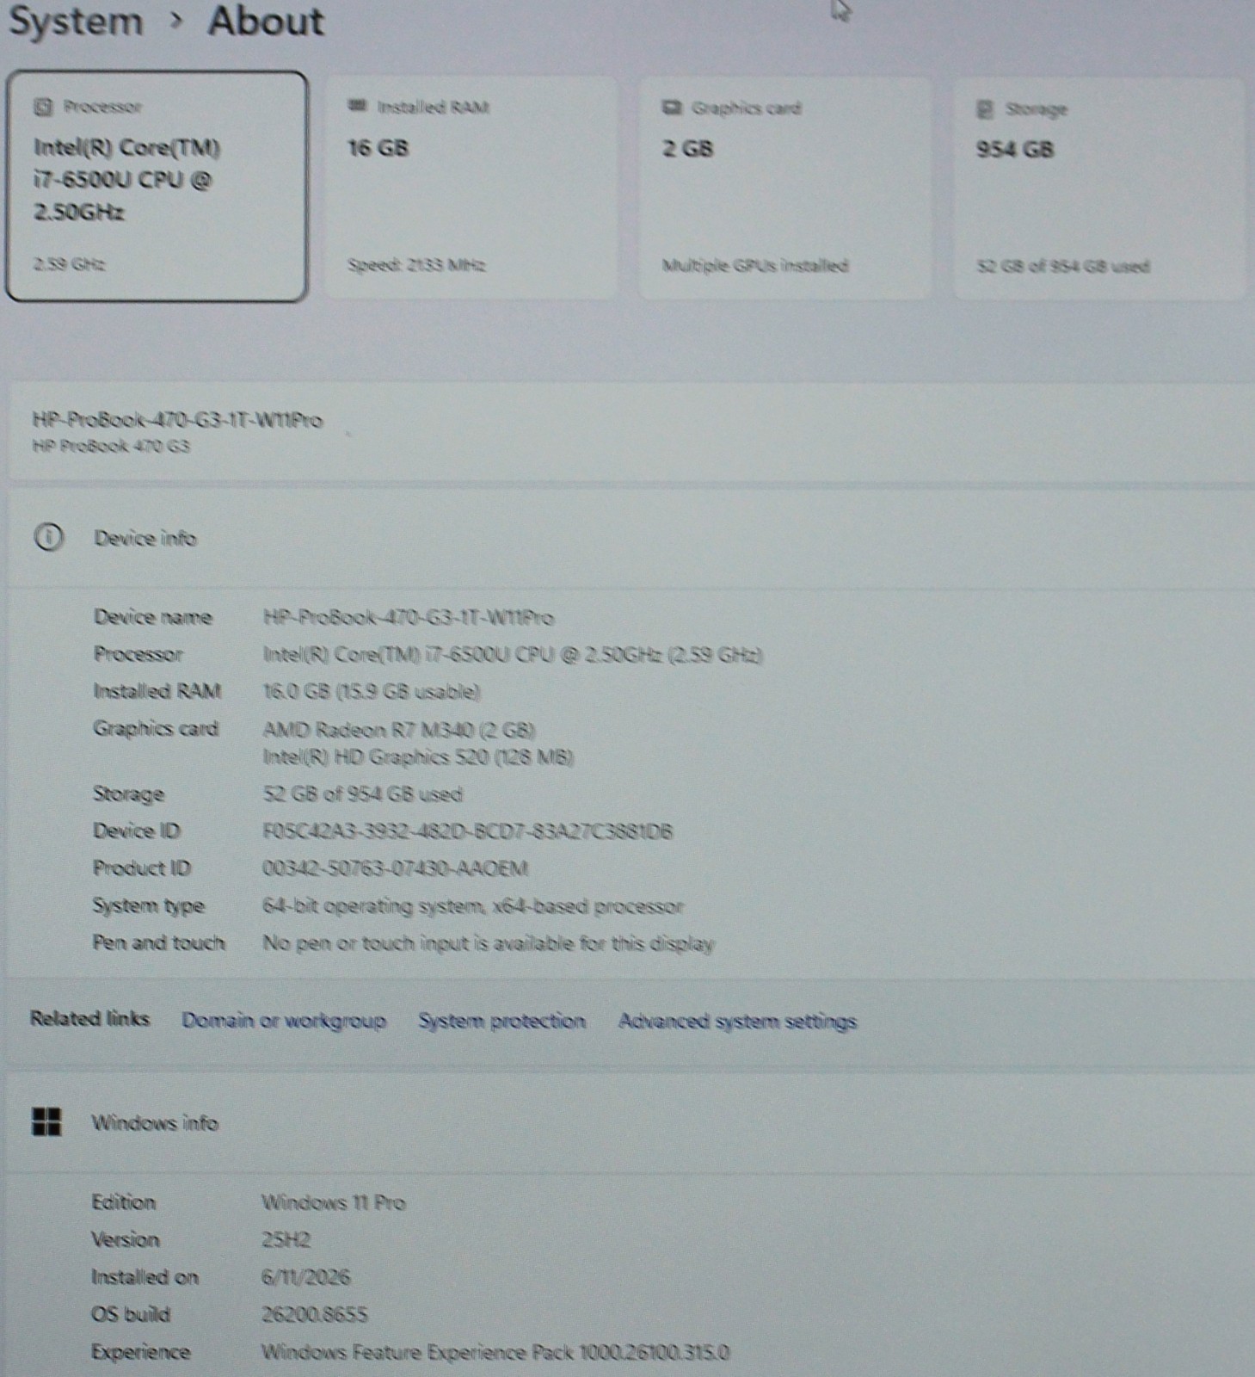Click Windows Feature Experience Pack value
The image size is (1255, 1377).
495,1352
